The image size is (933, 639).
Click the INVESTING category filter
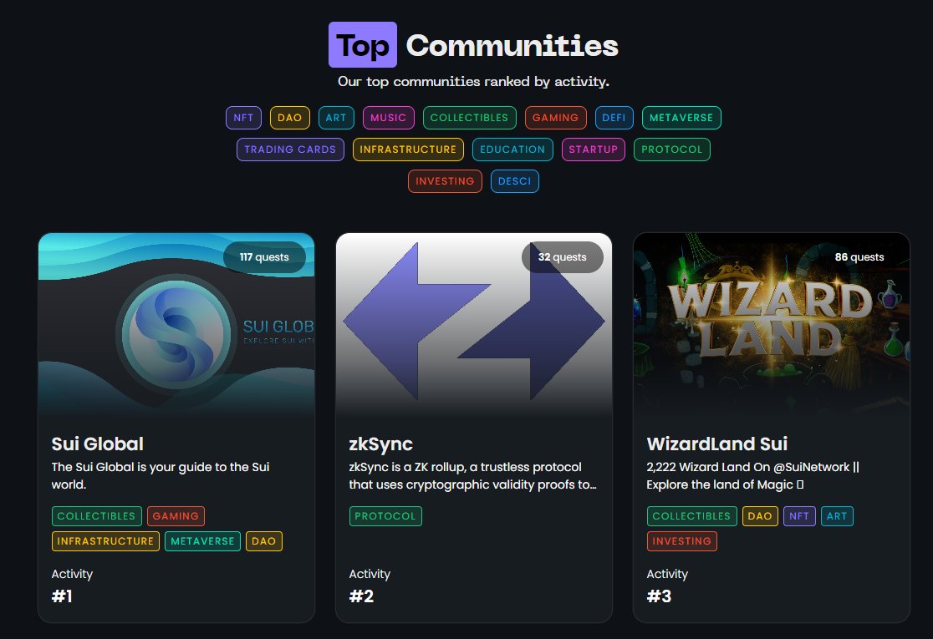(445, 181)
